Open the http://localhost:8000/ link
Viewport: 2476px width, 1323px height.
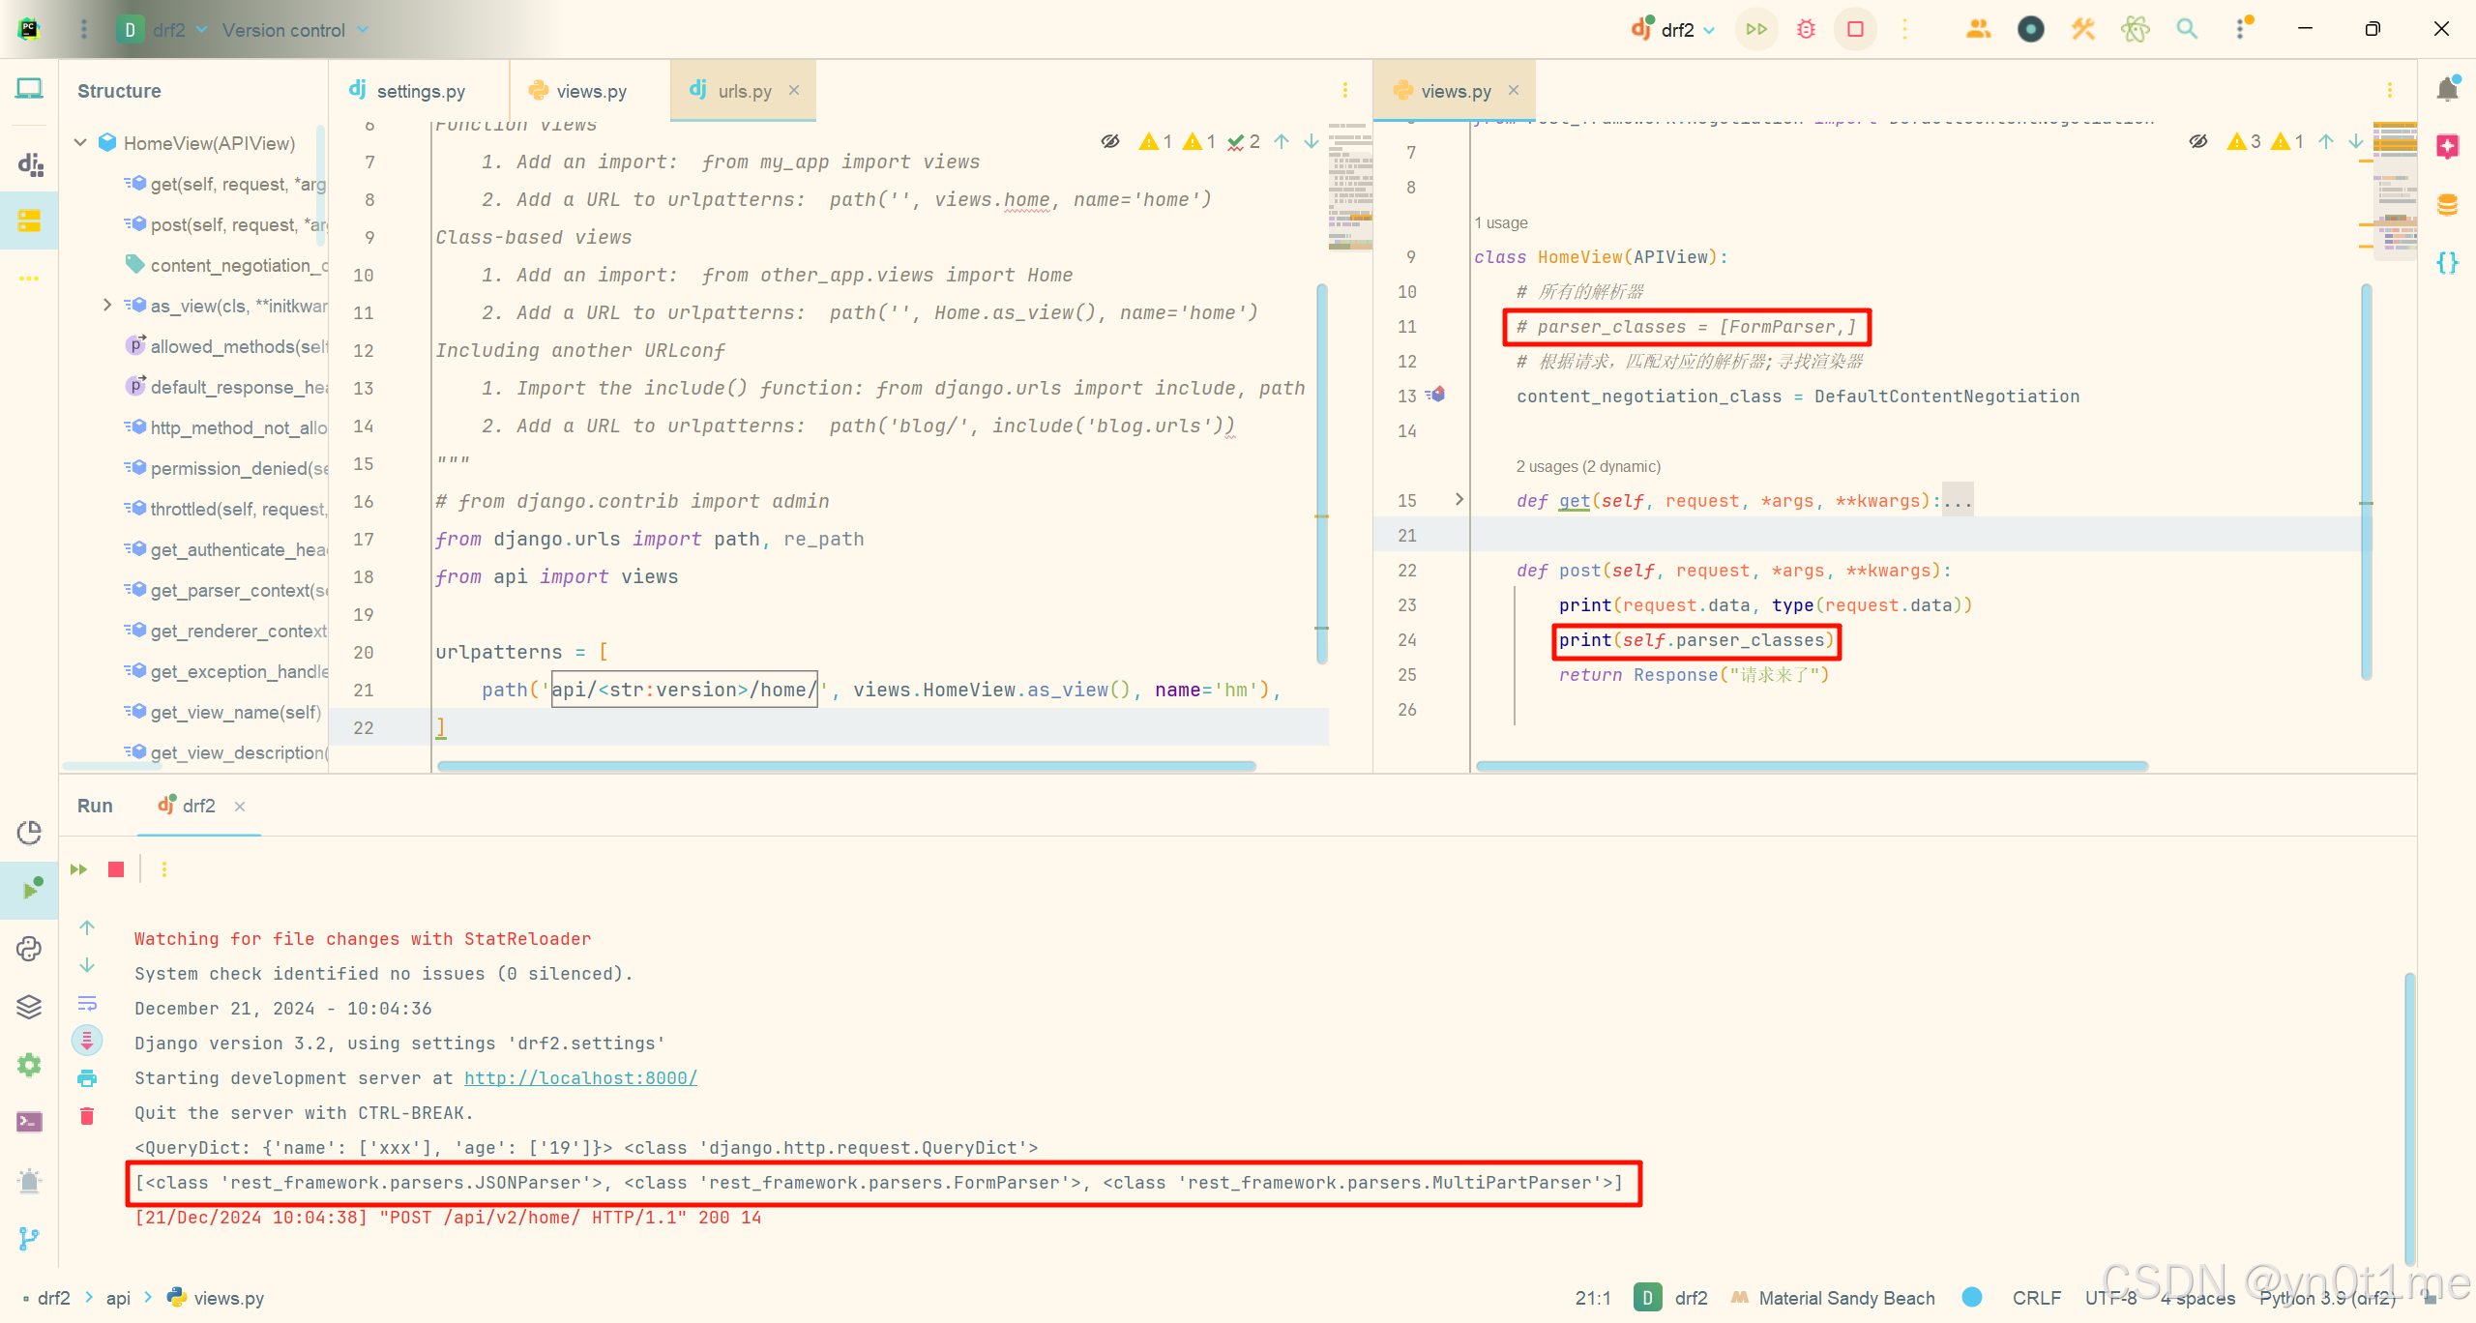click(x=580, y=1078)
